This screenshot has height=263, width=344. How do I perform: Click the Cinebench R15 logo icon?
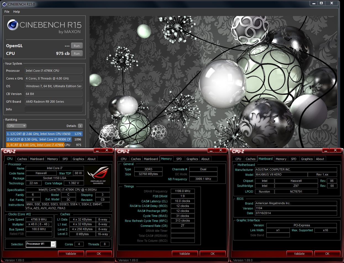[13, 25]
